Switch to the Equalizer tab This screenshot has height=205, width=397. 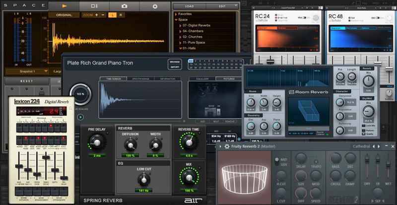pos(202,79)
